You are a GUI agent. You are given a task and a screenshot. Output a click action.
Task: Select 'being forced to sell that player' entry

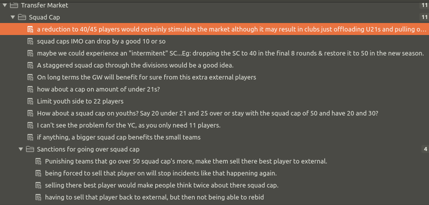coord(161,173)
